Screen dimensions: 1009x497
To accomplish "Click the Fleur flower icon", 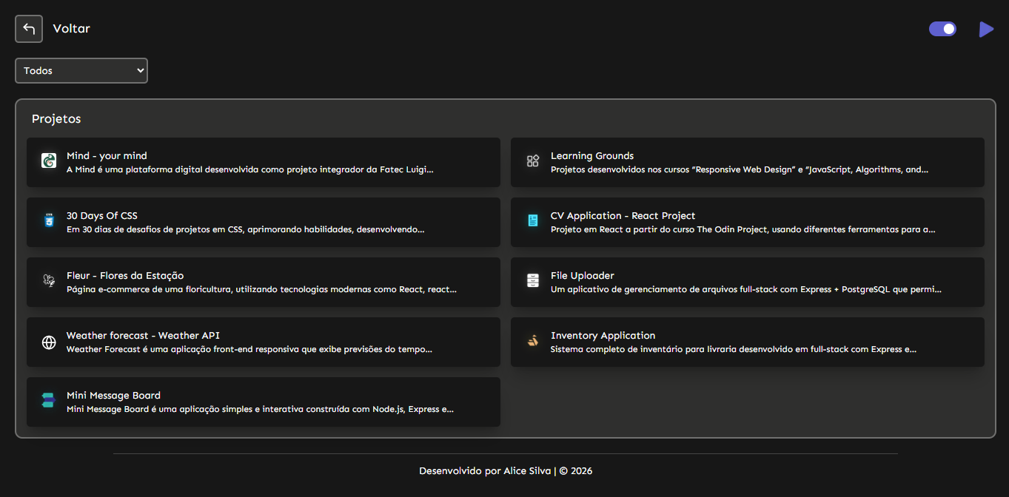I will [x=49, y=280].
